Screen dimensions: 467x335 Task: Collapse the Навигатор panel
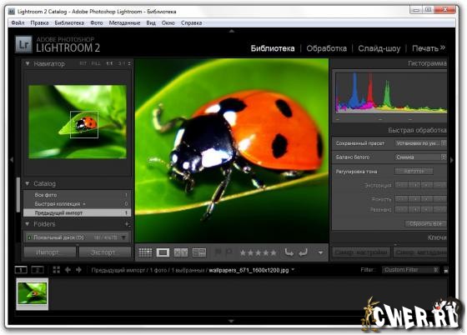point(28,63)
